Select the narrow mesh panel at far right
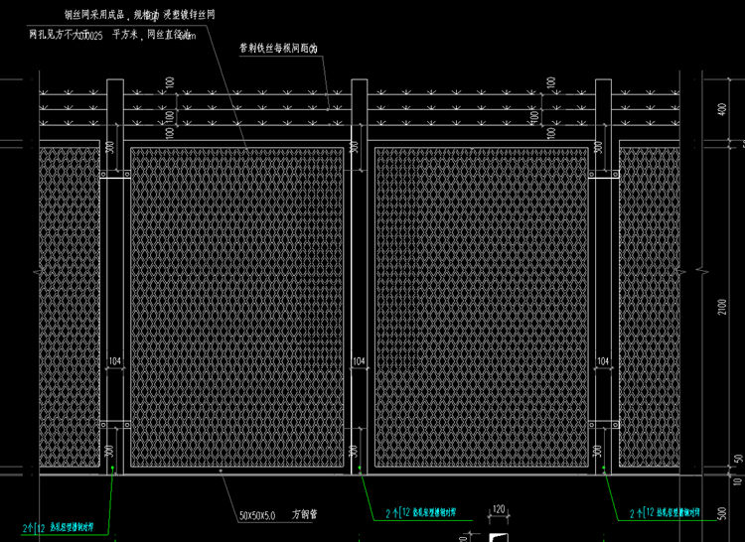This screenshot has height=542, width=745. point(650,308)
